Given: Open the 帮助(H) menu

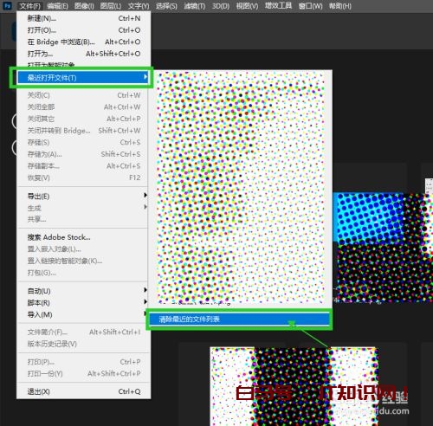Looking at the screenshot, I should [340, 6].
